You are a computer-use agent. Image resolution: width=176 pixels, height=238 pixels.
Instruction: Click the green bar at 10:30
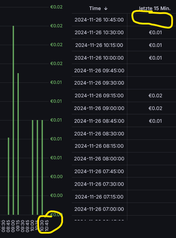click(x=42, y=167)
